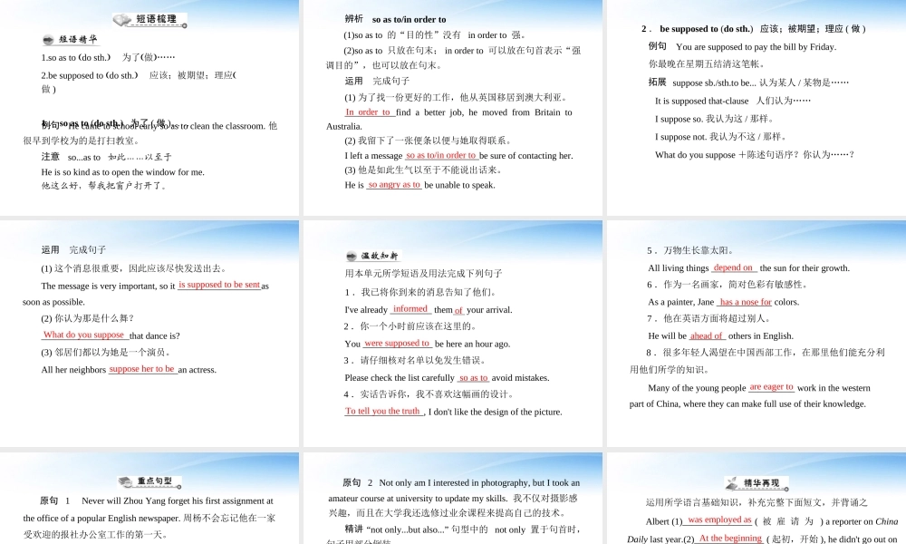Select line '1.so as to (do sth.) 为了(做)……'
The image size is (906, 544).
[108, 57]
